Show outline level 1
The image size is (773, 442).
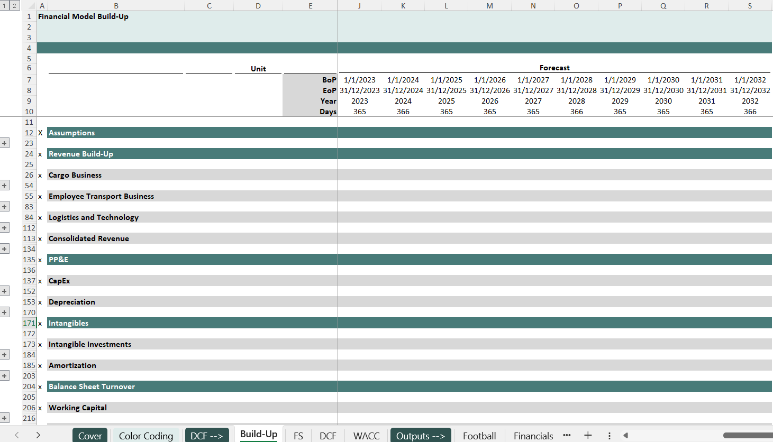click(4, 6)
